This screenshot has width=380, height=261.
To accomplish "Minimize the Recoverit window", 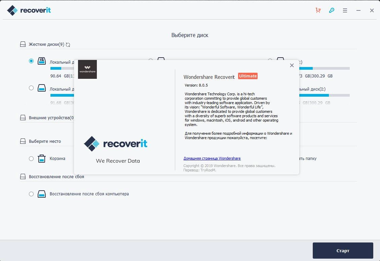I will [x=358, y=10].
